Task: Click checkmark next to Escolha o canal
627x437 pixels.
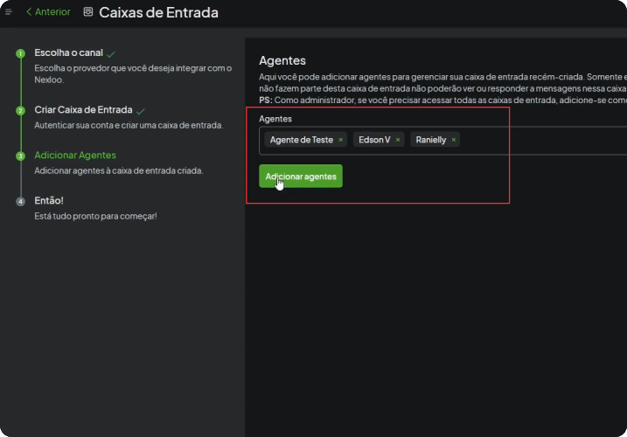Action: coord(111,54)
